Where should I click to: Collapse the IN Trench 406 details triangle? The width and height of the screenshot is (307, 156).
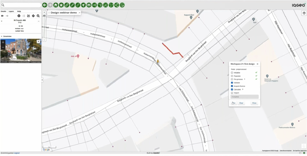tap(2, 21)
